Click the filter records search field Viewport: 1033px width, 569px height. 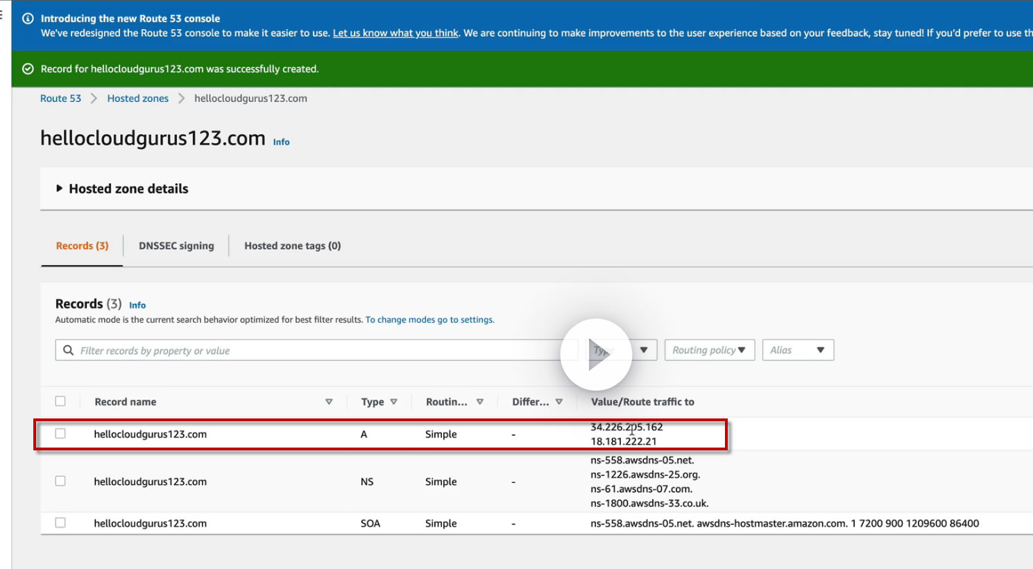click(x=312, y=350)
